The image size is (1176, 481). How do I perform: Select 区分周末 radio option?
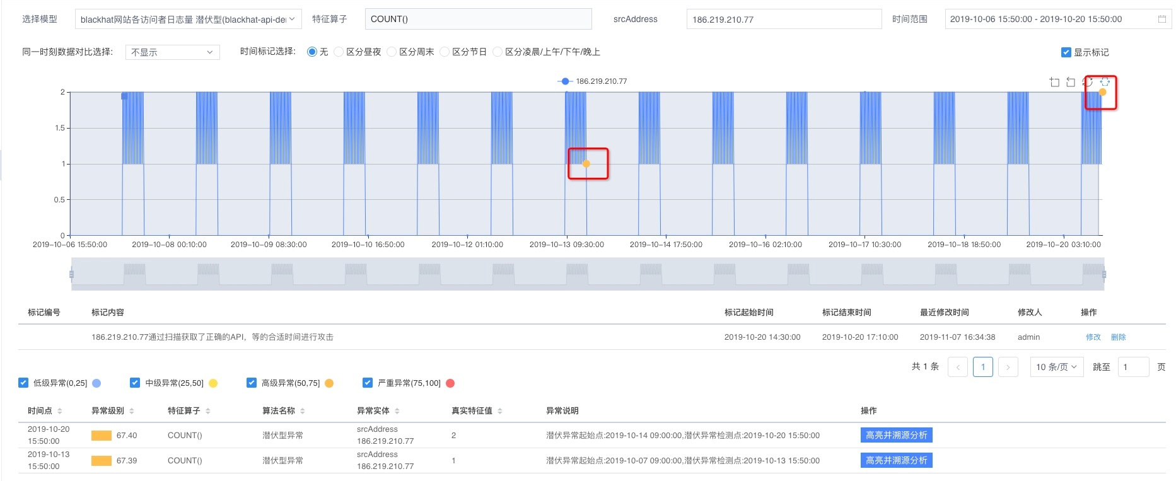[x=392, y=52]
